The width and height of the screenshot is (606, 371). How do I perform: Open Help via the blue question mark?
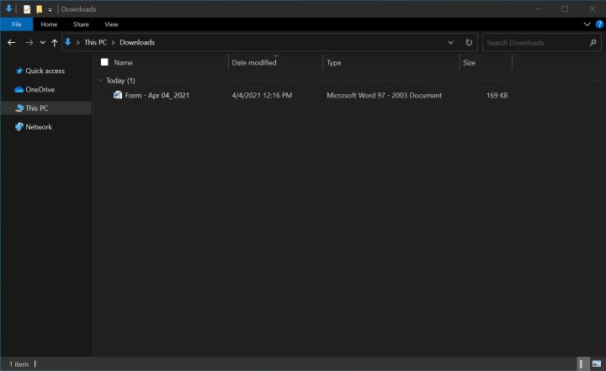click(598, 25)
